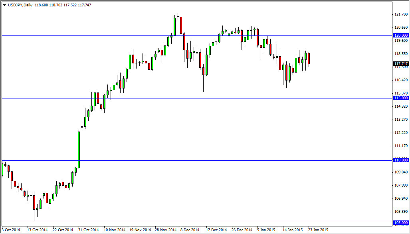Click the 118.550 price scale value
The width and height of the screenshot is (410, 234).
click(401, 54)
